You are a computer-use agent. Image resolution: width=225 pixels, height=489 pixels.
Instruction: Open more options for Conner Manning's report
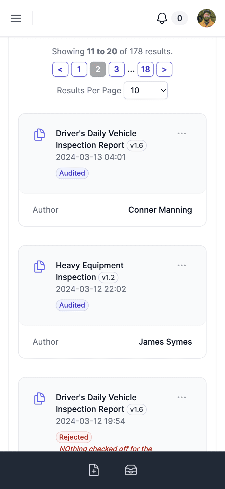coord(181,134)
